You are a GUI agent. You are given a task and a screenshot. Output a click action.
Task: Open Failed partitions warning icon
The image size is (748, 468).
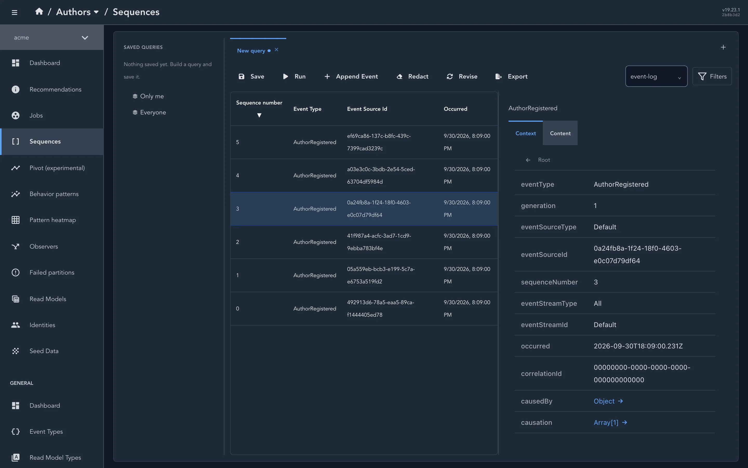tap(16, 272)
